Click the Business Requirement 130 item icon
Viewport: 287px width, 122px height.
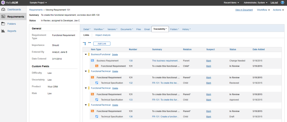[92, 61]
